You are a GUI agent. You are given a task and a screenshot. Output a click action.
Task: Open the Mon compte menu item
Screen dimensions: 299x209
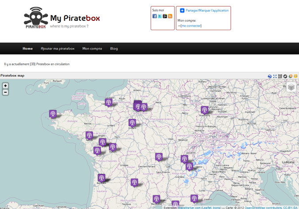pyautogui.click(x=92, y=48)
